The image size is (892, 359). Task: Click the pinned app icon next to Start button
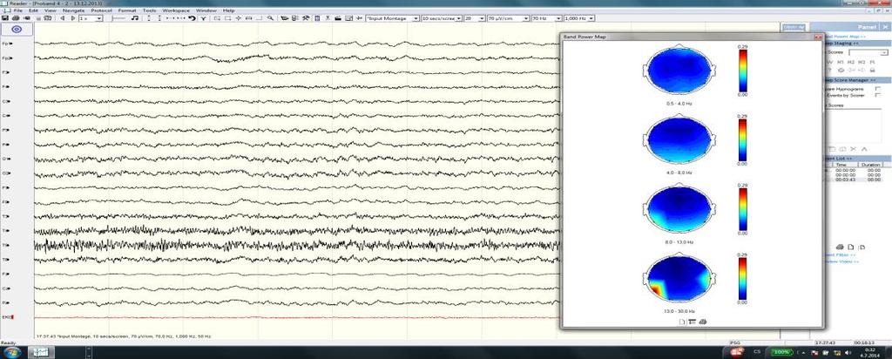[40, 353]
